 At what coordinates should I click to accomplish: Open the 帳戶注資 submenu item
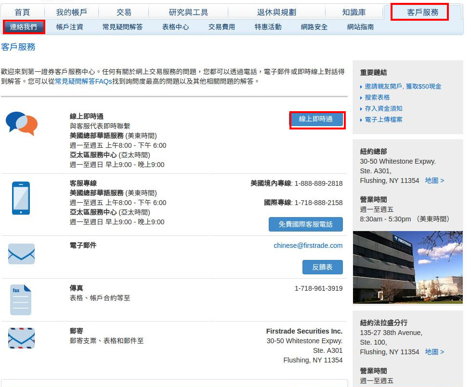[70, 27]
